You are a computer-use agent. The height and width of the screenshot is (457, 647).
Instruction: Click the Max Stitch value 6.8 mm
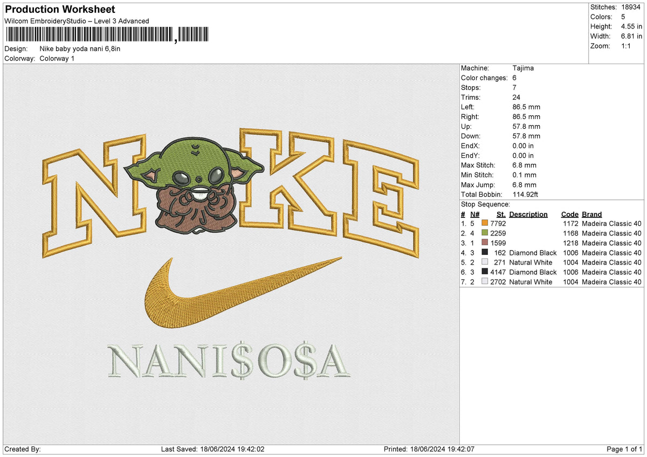click(x=524, y=165)
